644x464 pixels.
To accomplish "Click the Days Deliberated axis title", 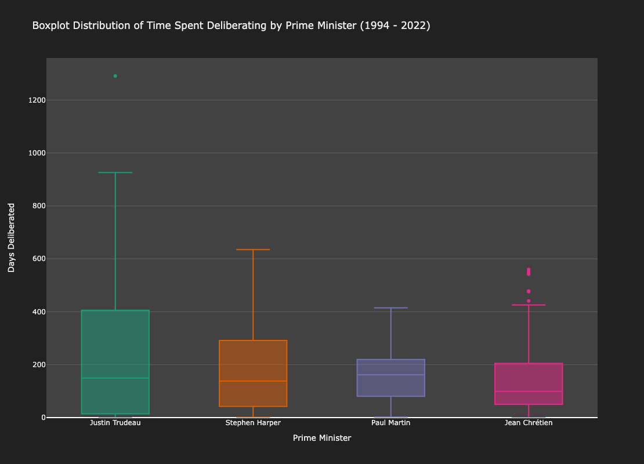I will [12, 238].
